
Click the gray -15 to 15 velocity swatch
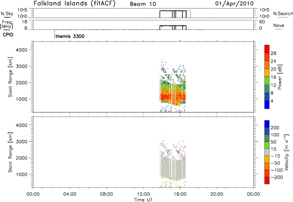tap(267, 152)
